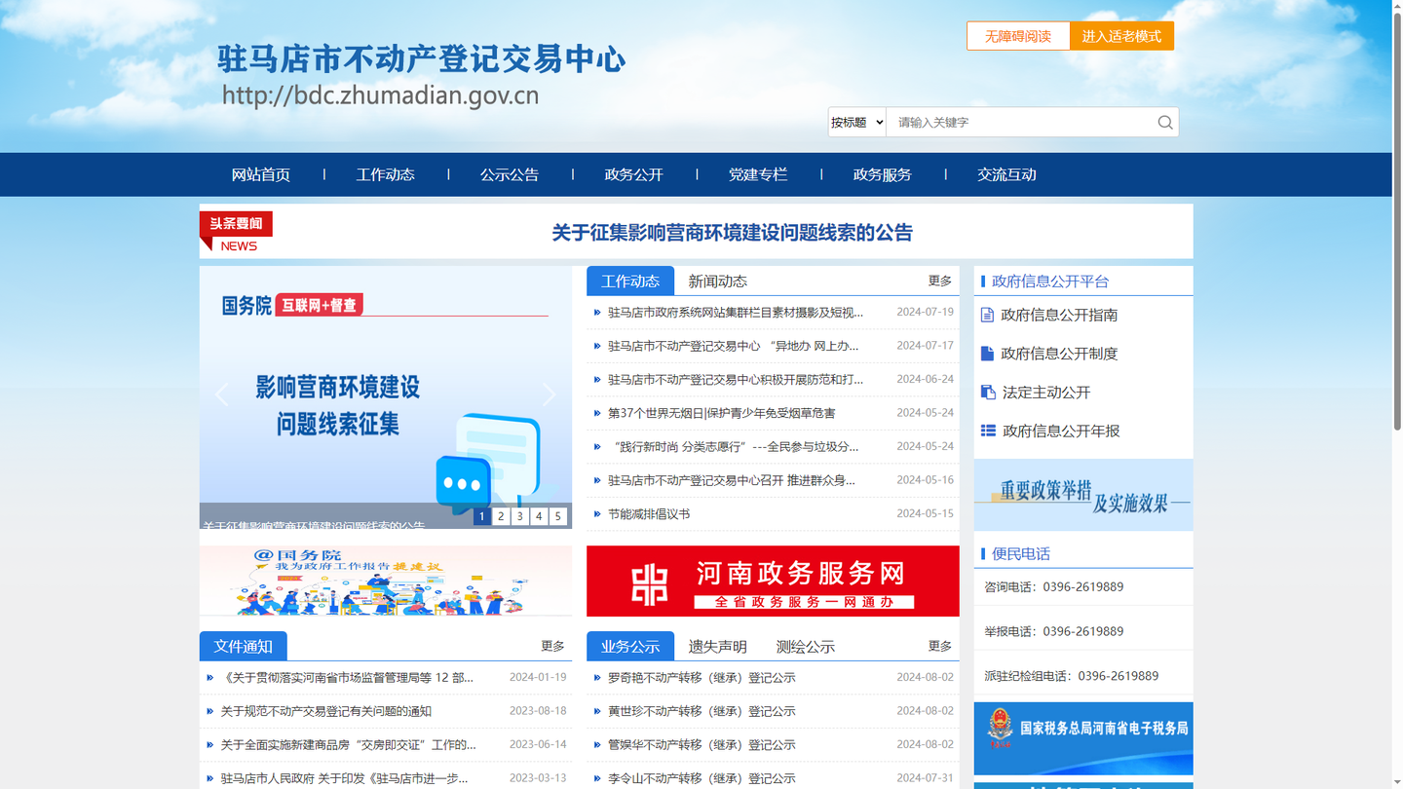This screenshot has width=1403, height=789.
Task: Click 国家税务总局河南省电子税务局 banner
Action: point(1083,738)
